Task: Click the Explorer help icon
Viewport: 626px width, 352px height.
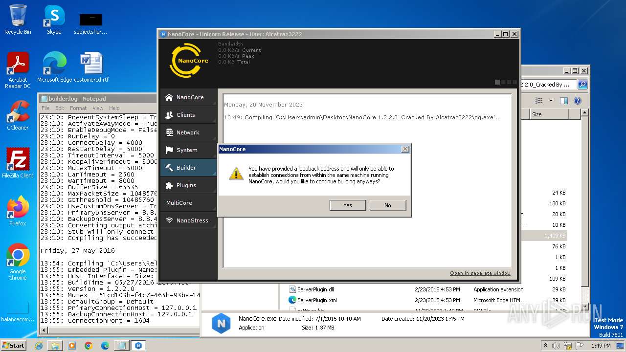Action: [x=577, y=101]
